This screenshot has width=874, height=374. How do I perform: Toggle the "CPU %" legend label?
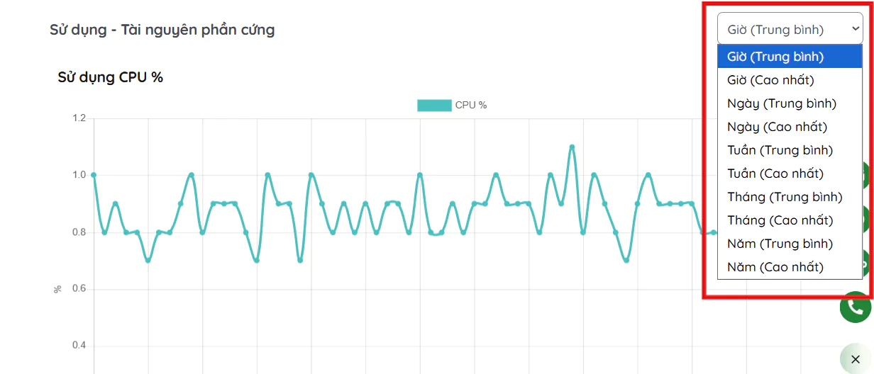[x=471, y=106]
